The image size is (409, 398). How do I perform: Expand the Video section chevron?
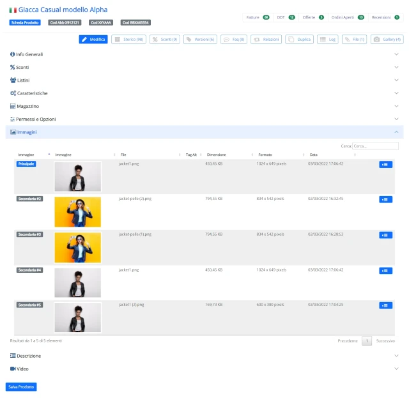(396, 369)
